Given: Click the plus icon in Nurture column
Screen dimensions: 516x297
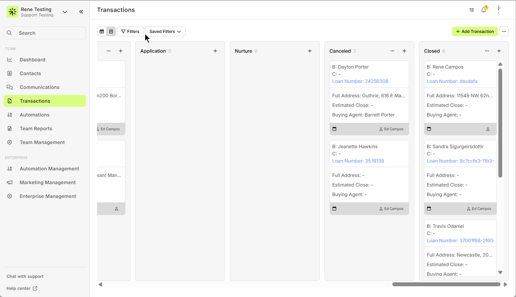Looking at the screenshot, I should (310, 51).
